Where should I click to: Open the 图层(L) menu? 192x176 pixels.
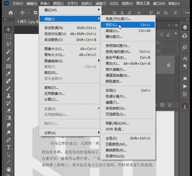[59, 4]
